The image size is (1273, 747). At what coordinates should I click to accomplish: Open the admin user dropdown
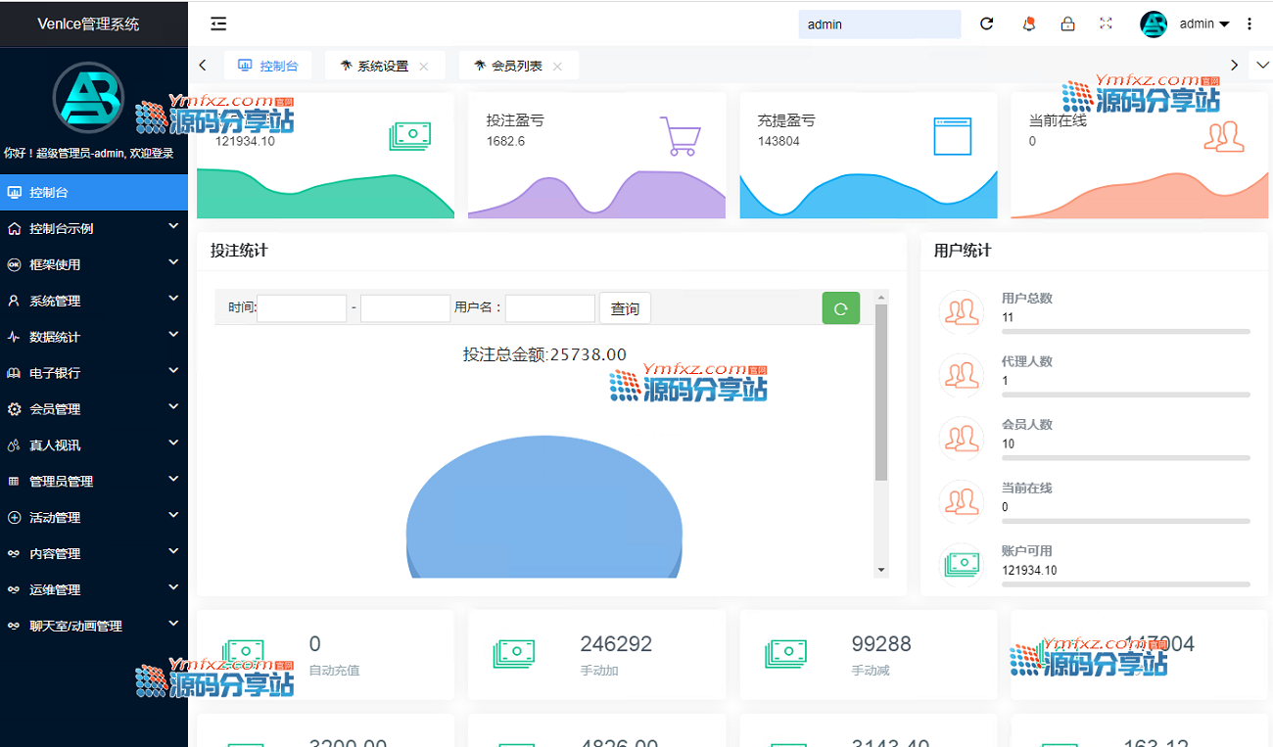point(1203,24)
